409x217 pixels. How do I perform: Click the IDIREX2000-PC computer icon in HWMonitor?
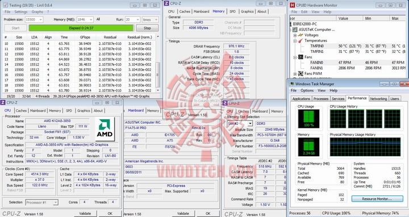(x=291, y=24)
